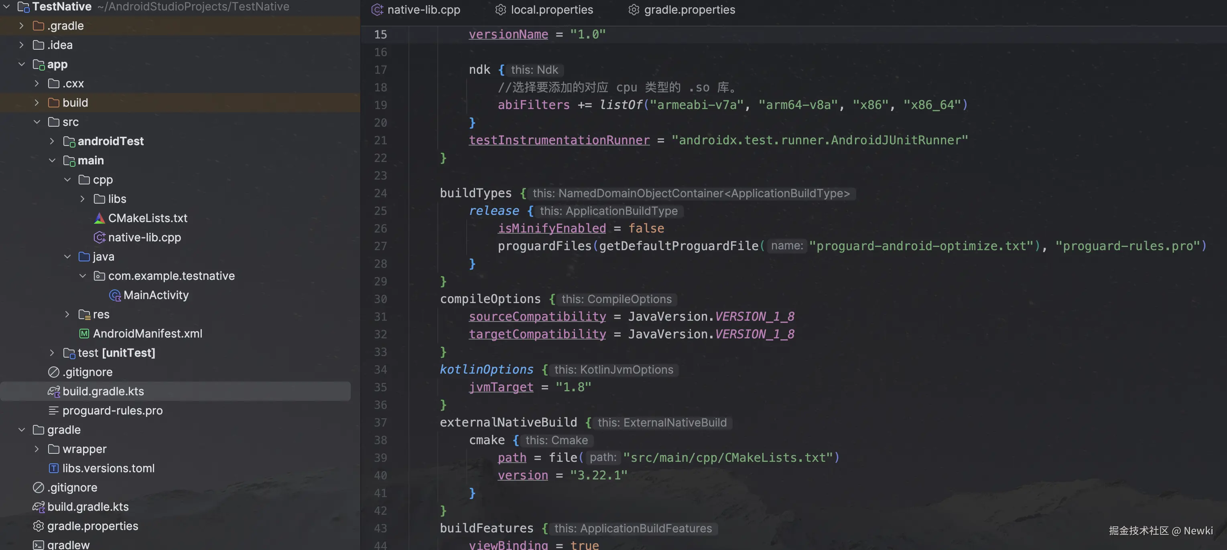Click the isMinifyEnabled property in the editor
The image size is (1227, 550).
(552, 228)
